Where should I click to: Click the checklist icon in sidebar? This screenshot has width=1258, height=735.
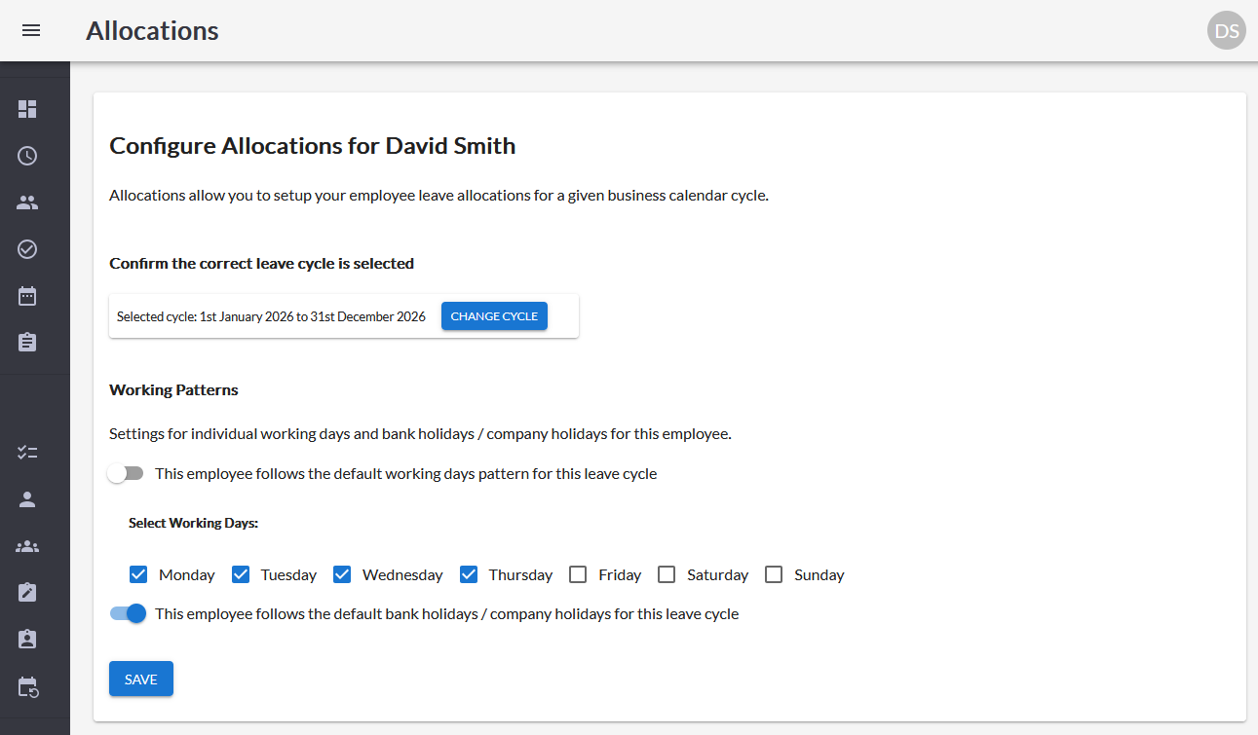click(27, 453)
